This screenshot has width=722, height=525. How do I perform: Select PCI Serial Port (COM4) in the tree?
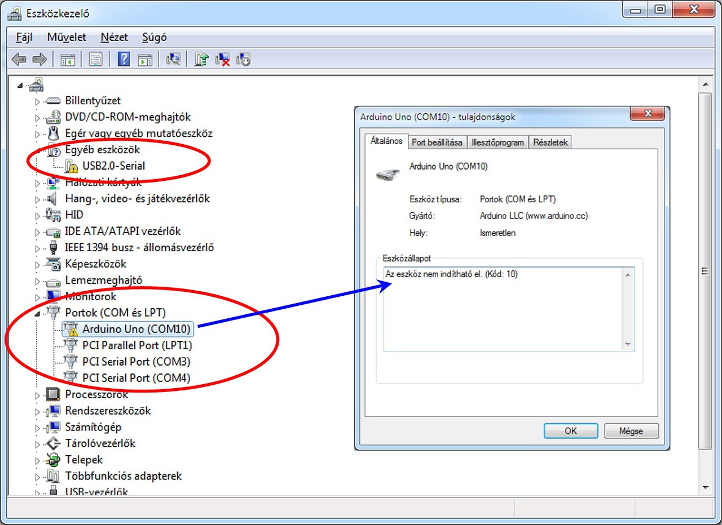coord(136,378)
